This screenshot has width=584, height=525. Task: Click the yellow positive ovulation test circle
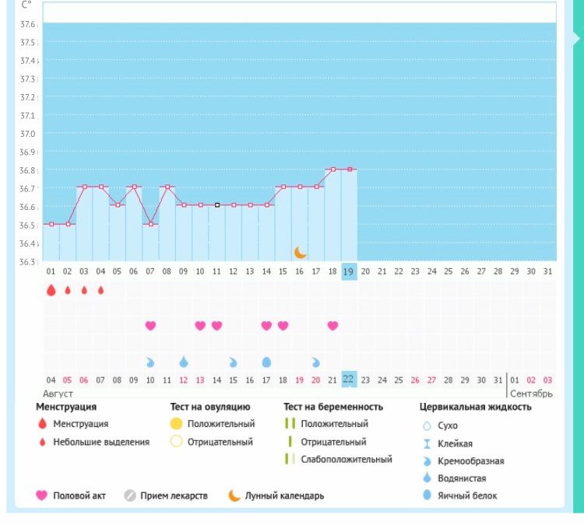pyautogui.click(x=176, y=424)
